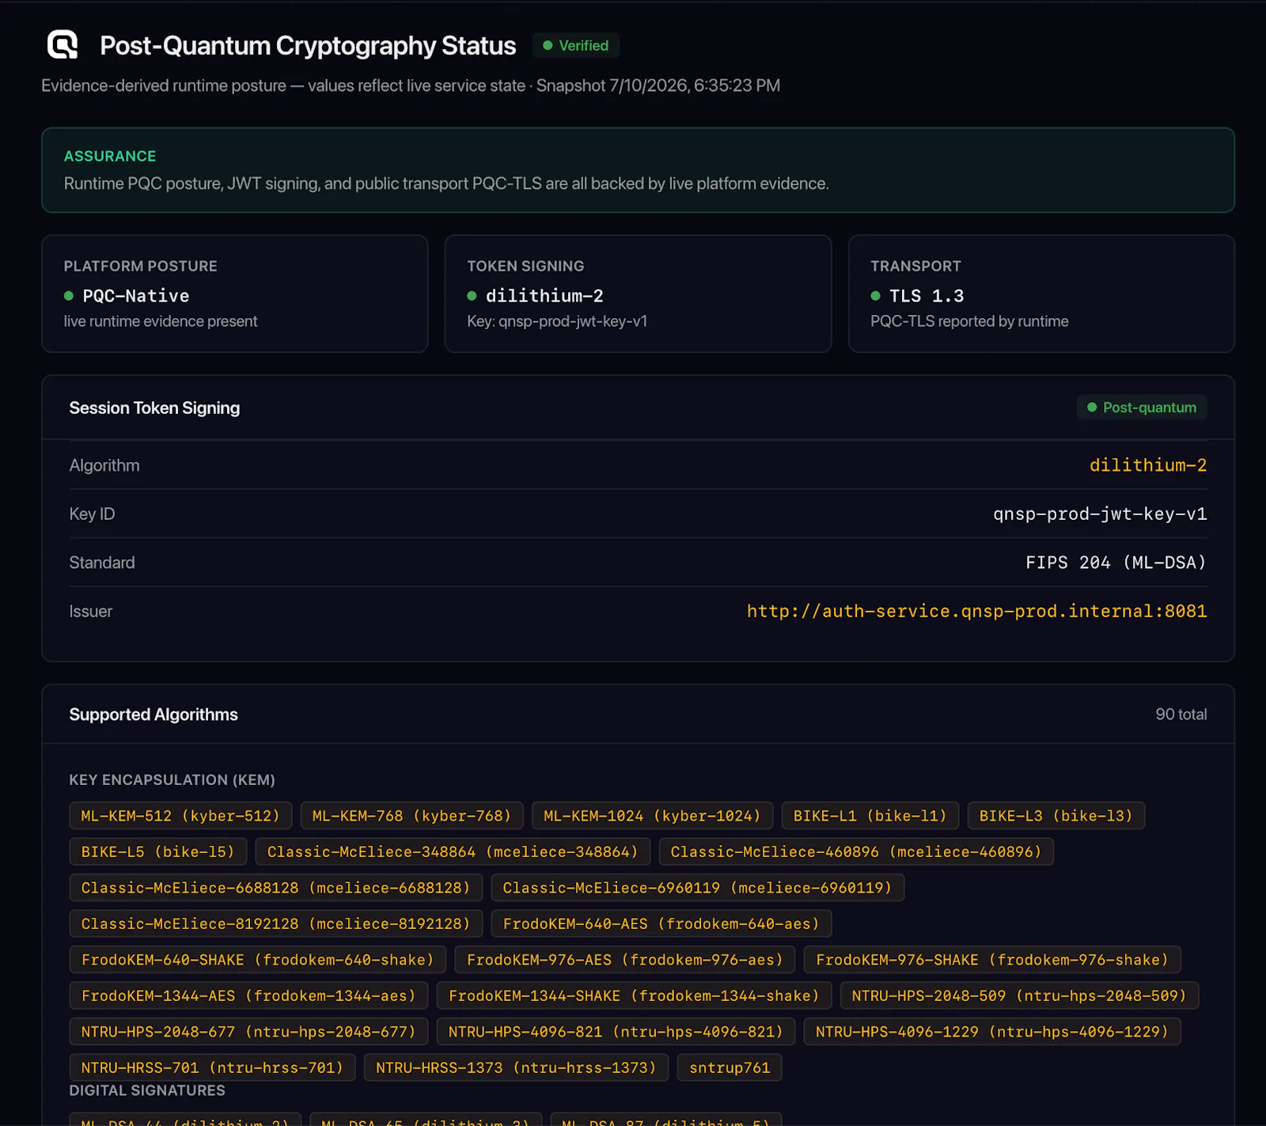Select the ML-KEM-768 (kyber-768) chip
Screen dimensions: 1266x1126
coord(411,816)
